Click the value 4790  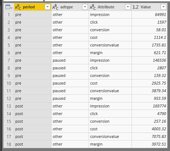(x=162, y=114)
